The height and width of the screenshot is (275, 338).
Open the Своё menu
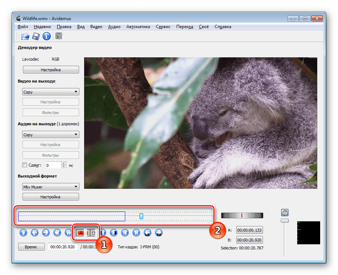(204, 27)
